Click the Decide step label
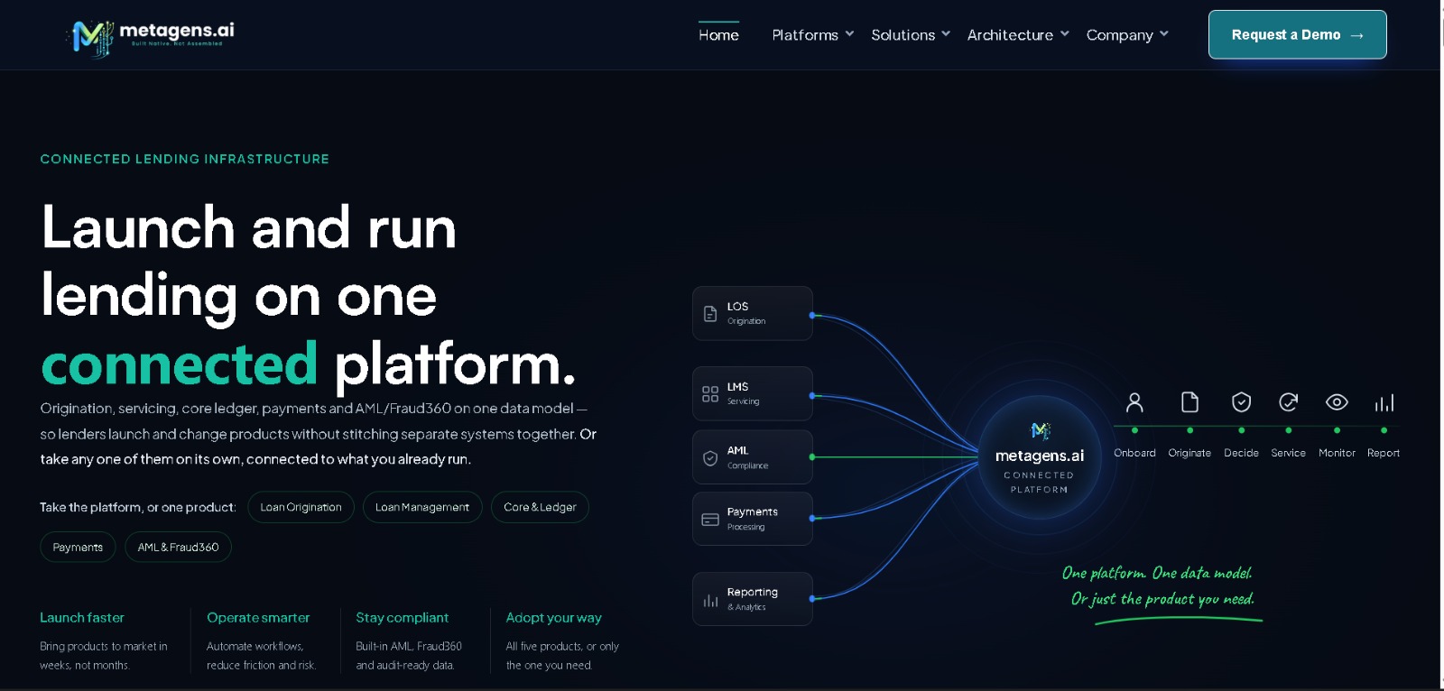The image size is (1444, 691). point(1241,453)
